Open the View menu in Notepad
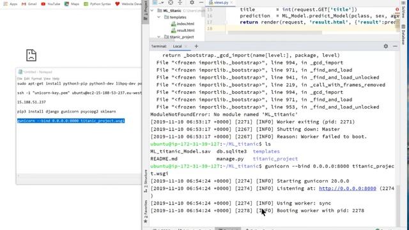Image resolution: width=409 pixels, height=230 pixels. click(47, 79)
